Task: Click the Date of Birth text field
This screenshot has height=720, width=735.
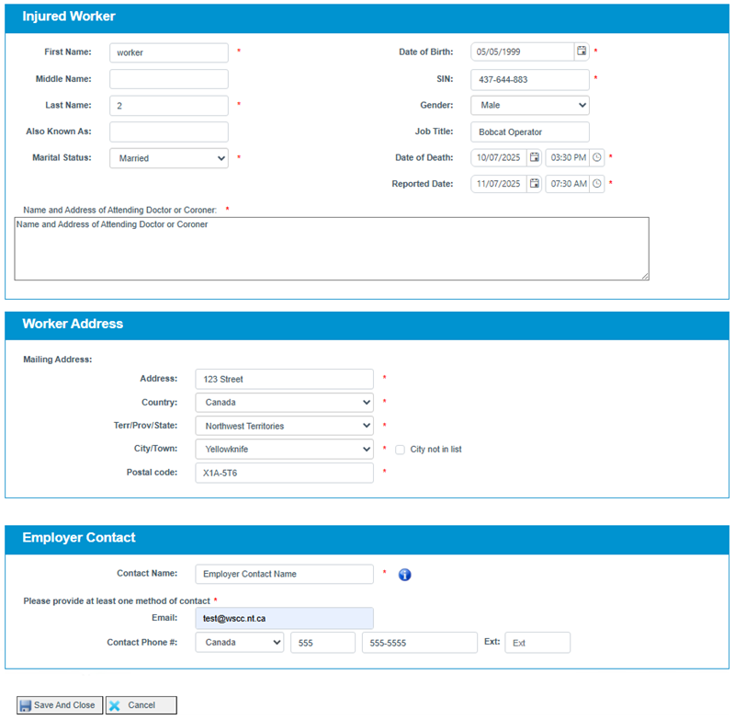Action: coord(522,51)
